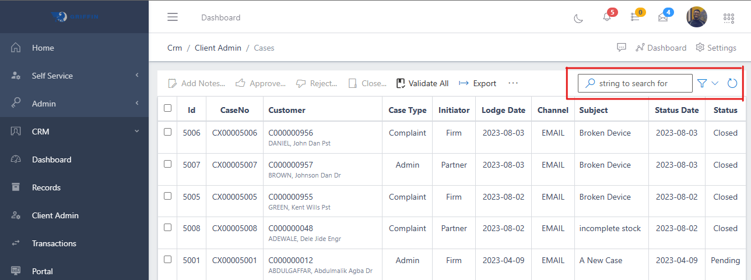This screenshot has height=280, width=751.
Task: Check the row for case 5007
Action: (168, 164)
